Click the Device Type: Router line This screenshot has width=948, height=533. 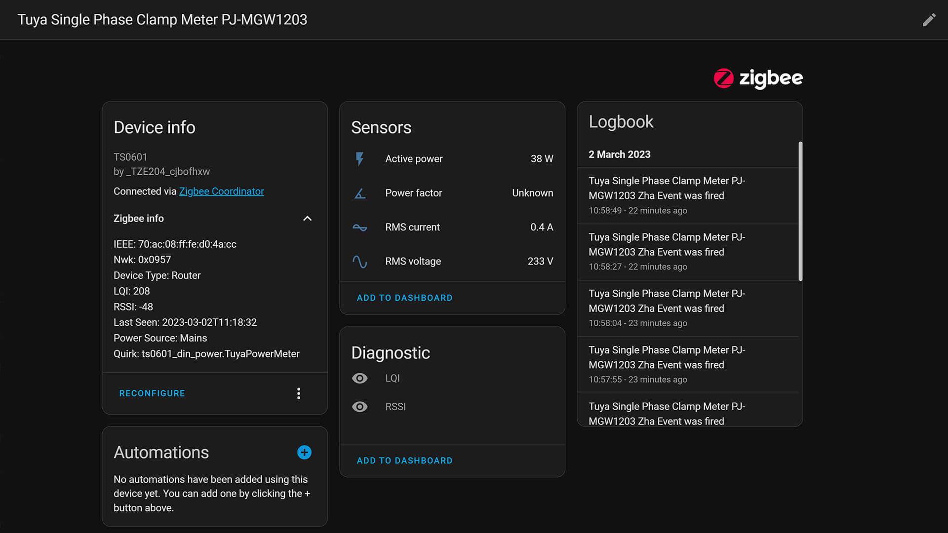pyautogui.click(x=157, y=275)
